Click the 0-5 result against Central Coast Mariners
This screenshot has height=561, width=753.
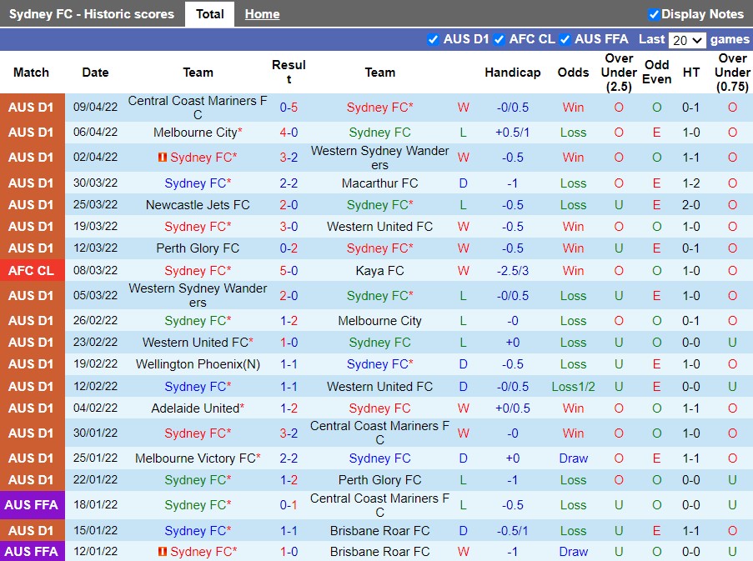coord(289,108)
